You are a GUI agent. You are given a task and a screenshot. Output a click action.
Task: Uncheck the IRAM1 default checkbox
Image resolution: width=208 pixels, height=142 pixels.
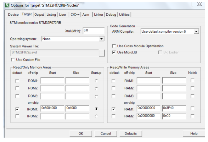pos(113,109)
